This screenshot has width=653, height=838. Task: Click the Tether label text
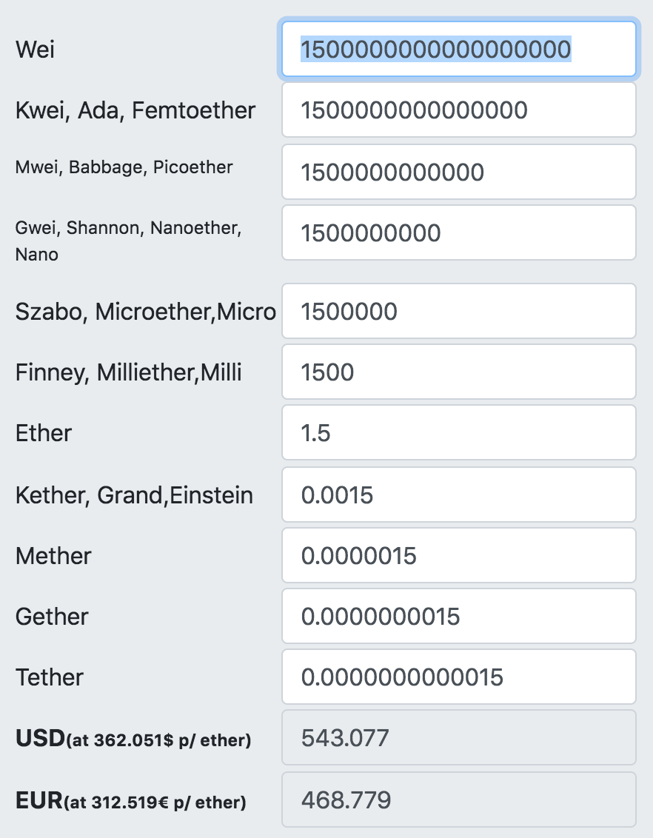(x=49, y=677)
